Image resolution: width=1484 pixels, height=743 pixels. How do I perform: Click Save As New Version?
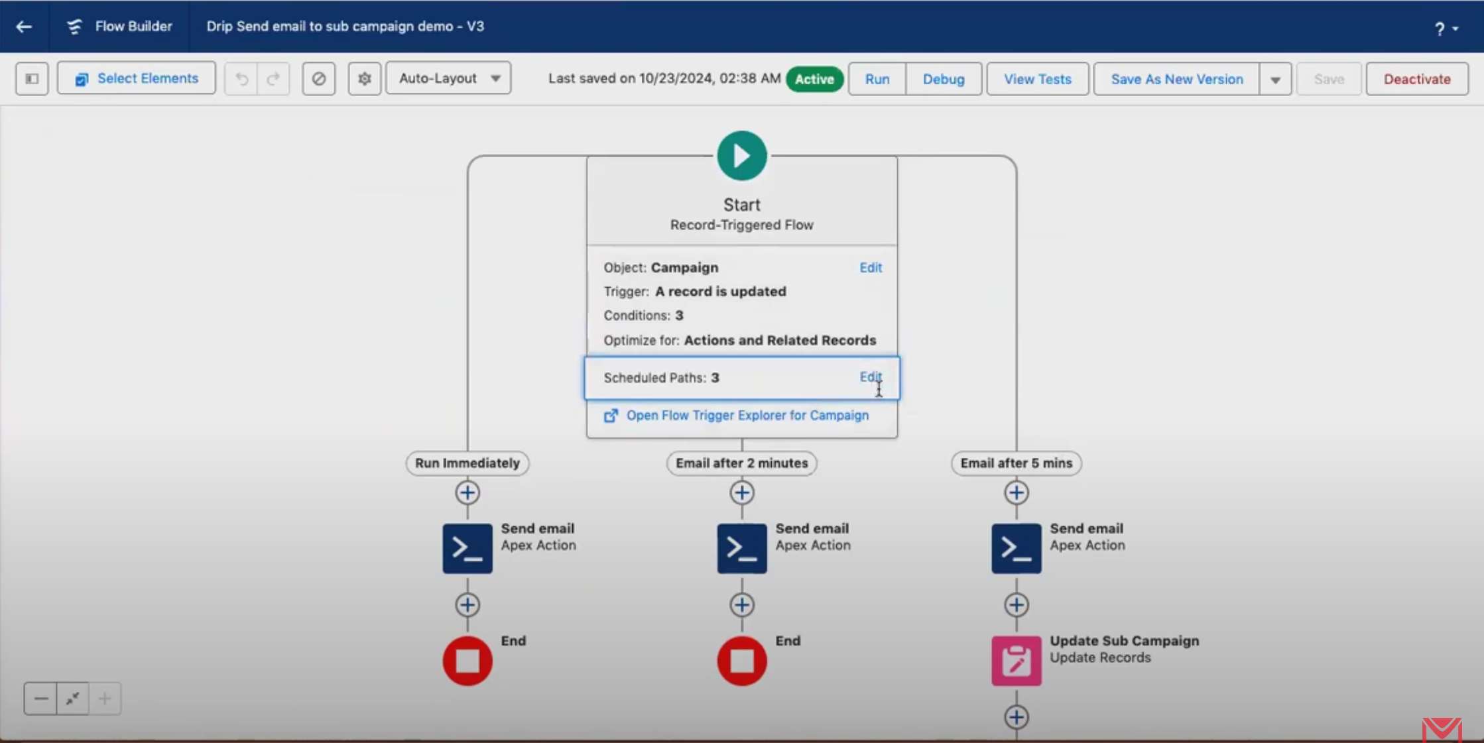pyautogui.click(x=1177, y=80)
